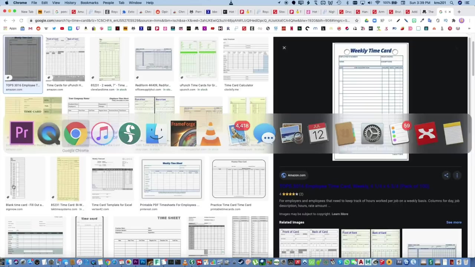Viewport: 475px width, 267px height.
Task: Open the Edit menu
Action: (x=45, y=3)
